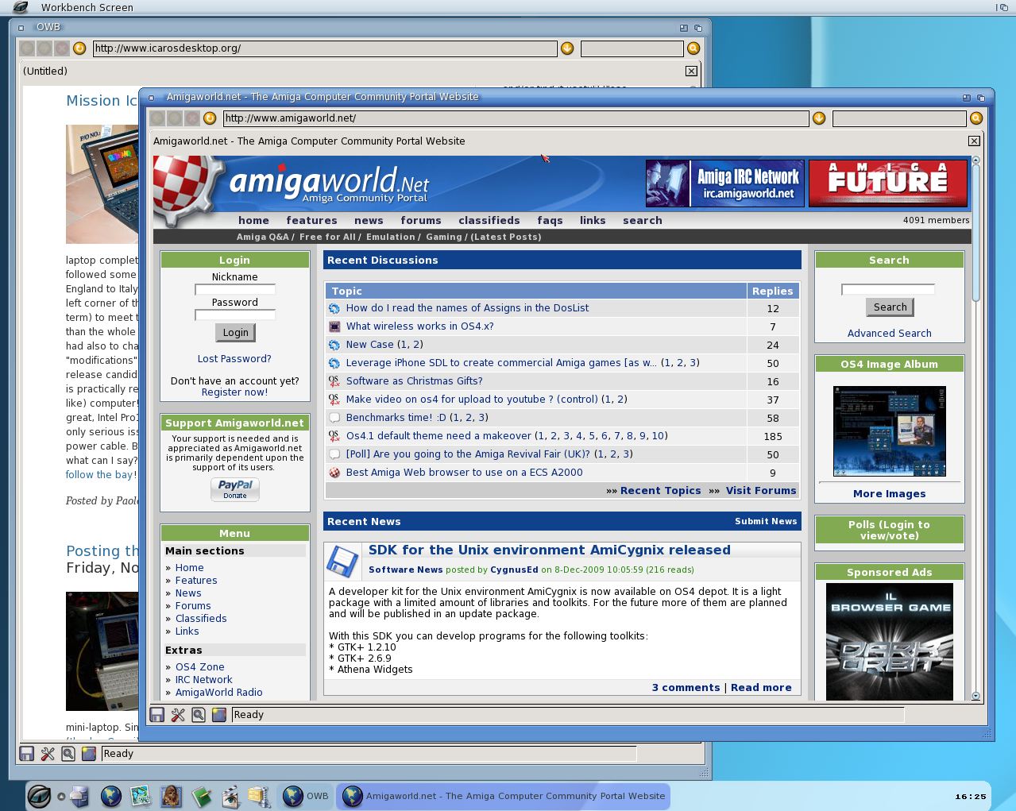Click the Search button in the Search panel

[x=890, y=307]
